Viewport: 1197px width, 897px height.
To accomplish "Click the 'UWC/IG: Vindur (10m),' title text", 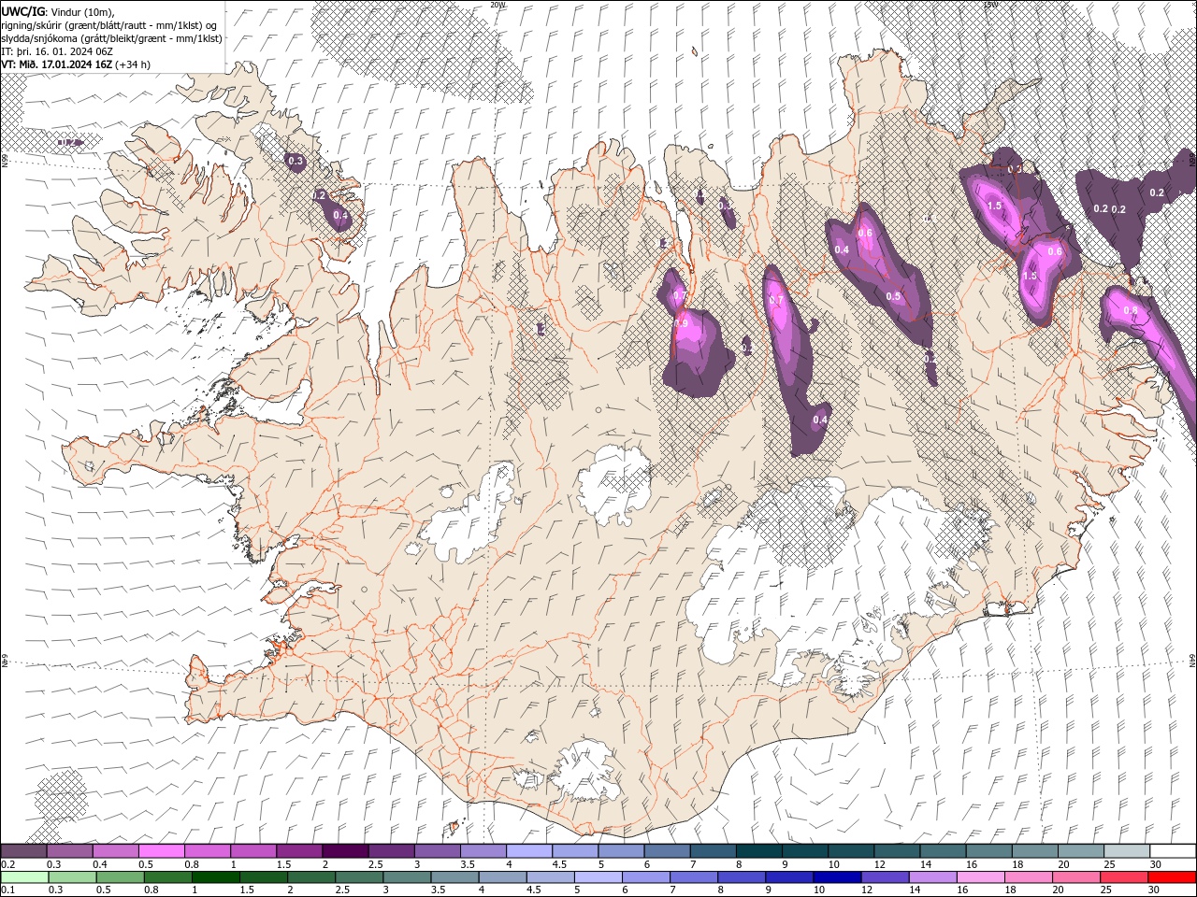I will tap(58, 11).
